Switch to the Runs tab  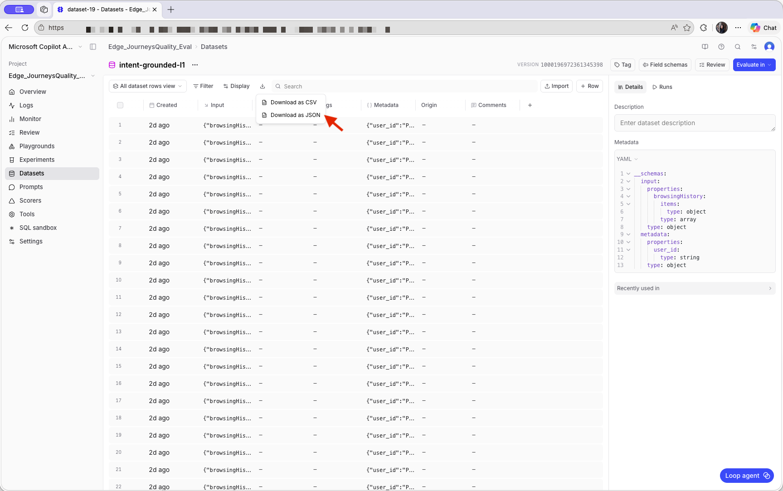(x=662, y=87)
